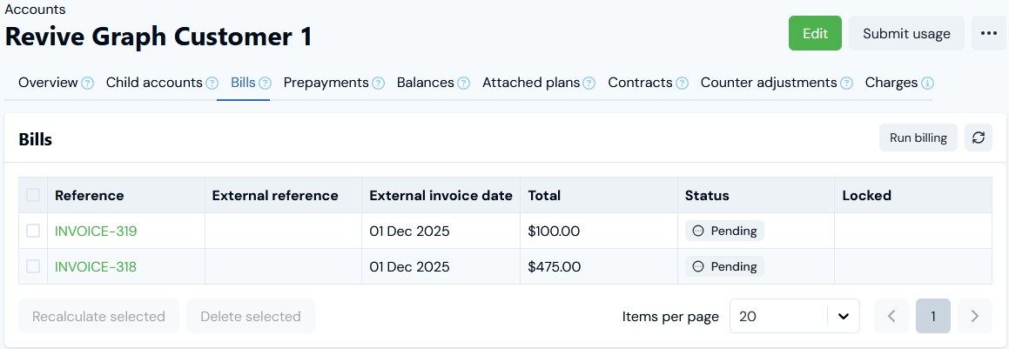Click the green Edit button
This screenshot has height=349, width=1009.
click(815, 33)
